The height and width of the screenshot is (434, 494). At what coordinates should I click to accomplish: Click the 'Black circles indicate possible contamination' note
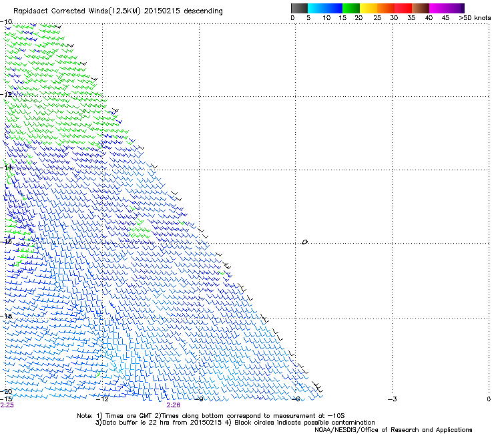tap(304, 423)
